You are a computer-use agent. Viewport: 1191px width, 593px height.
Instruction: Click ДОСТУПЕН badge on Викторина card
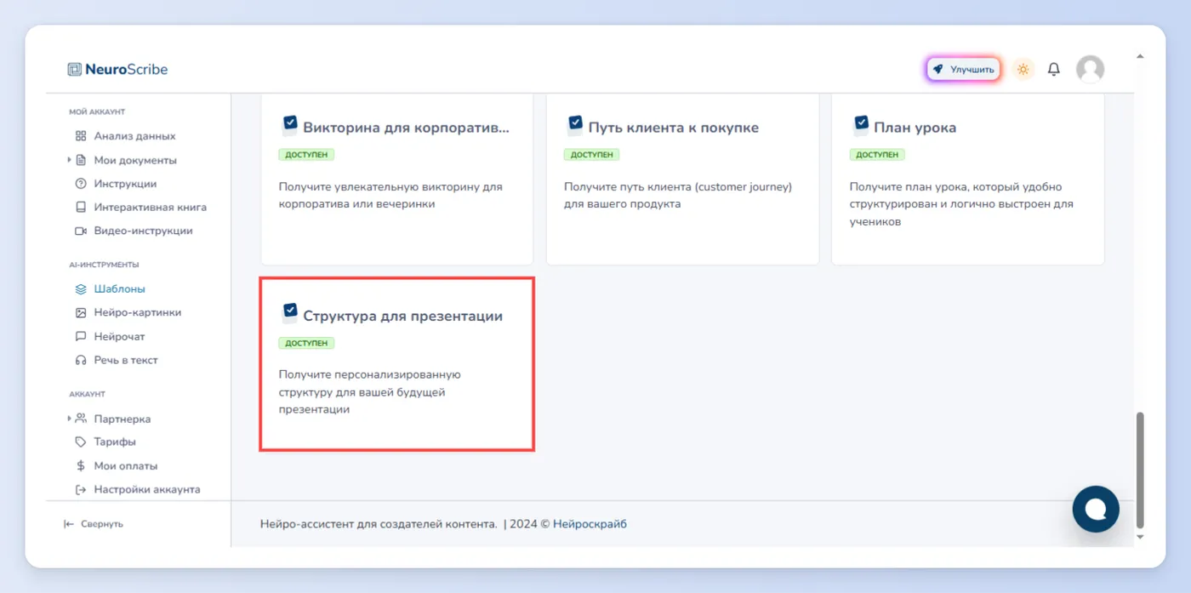pos(306,155)
